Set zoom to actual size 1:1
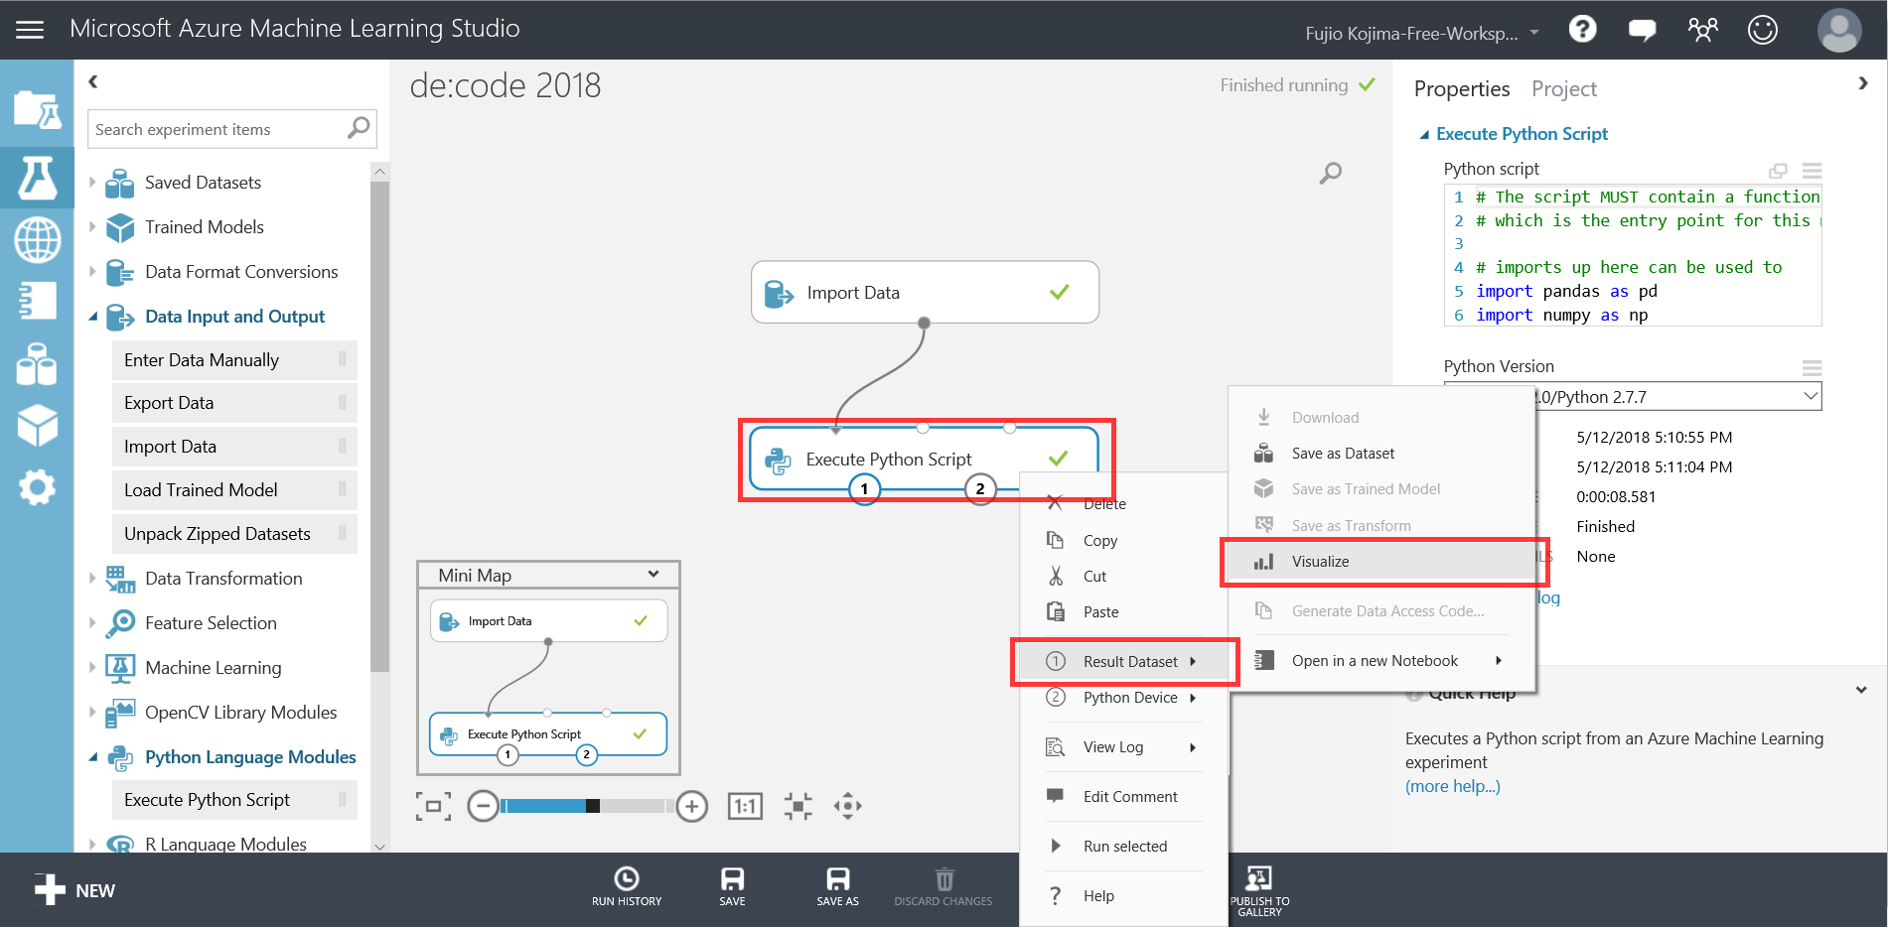The image size is (1888, 927). 745,806
